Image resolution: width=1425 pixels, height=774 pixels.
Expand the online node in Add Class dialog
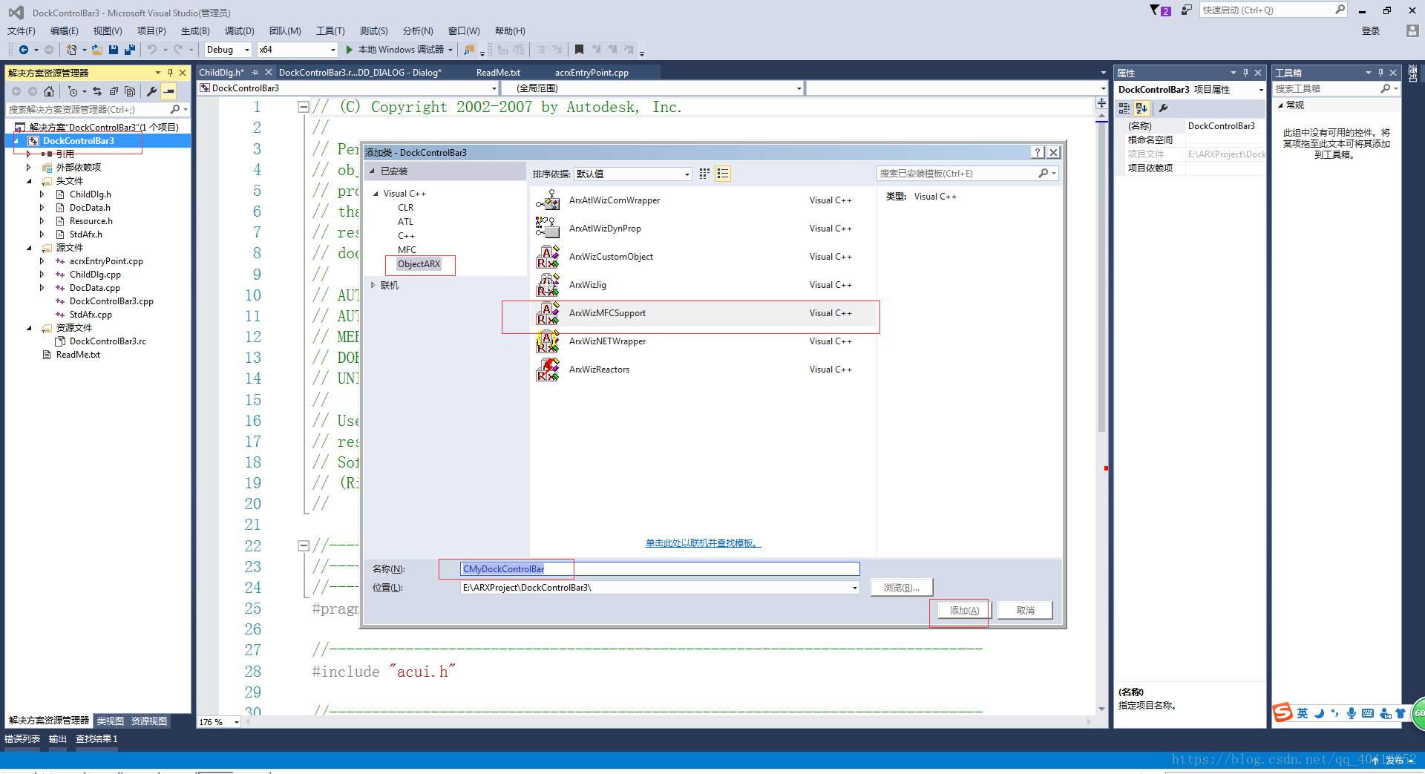point(373,285)
